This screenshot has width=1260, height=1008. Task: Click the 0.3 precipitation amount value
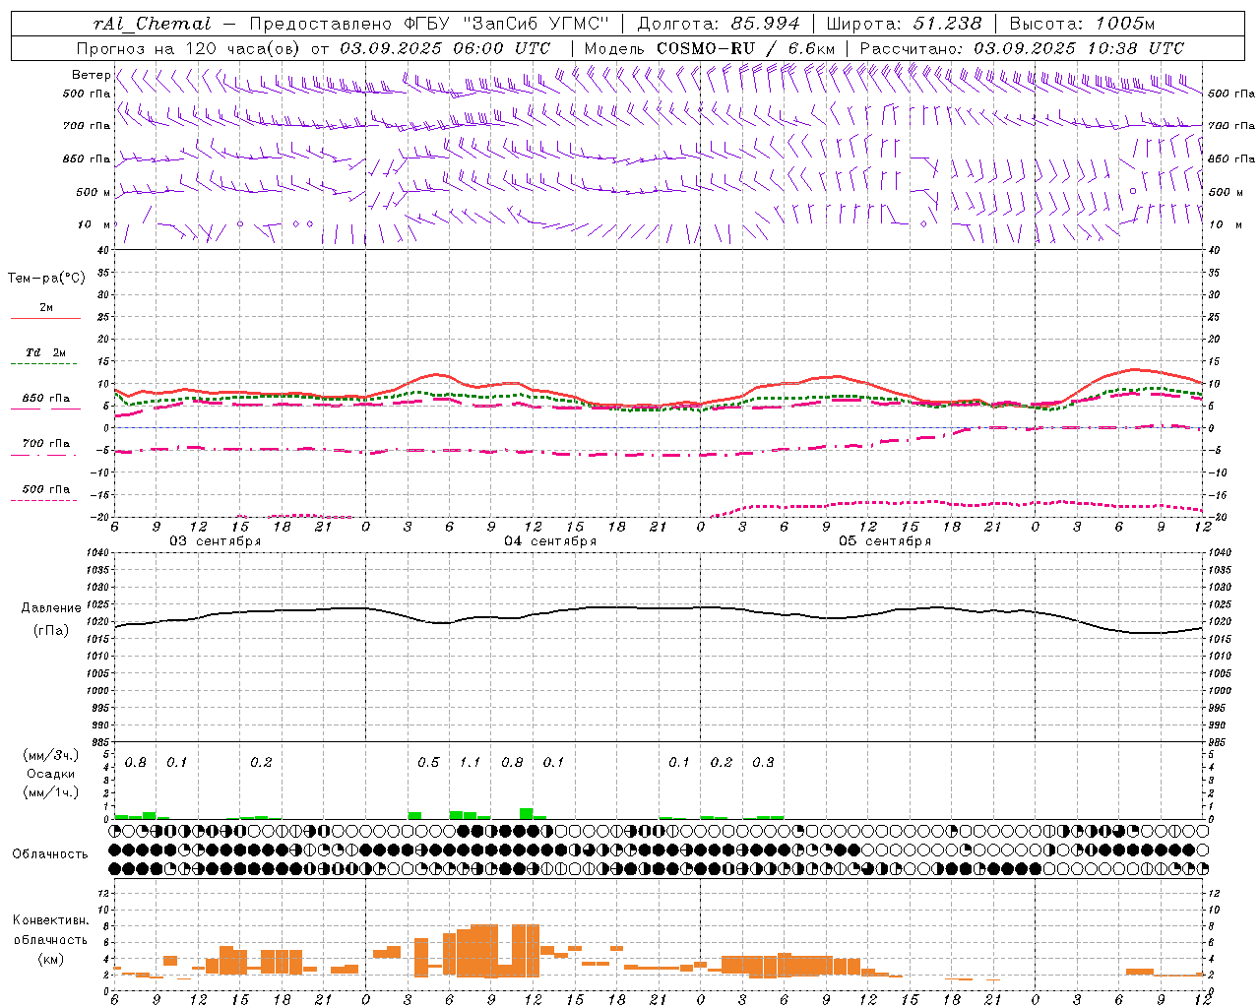763,762
